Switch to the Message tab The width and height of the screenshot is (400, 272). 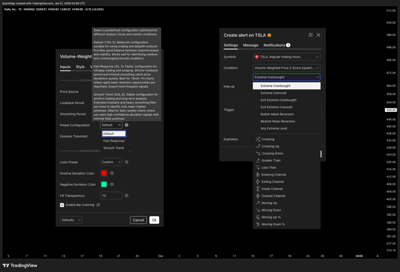pyautogui.click(x=250, y=45)
